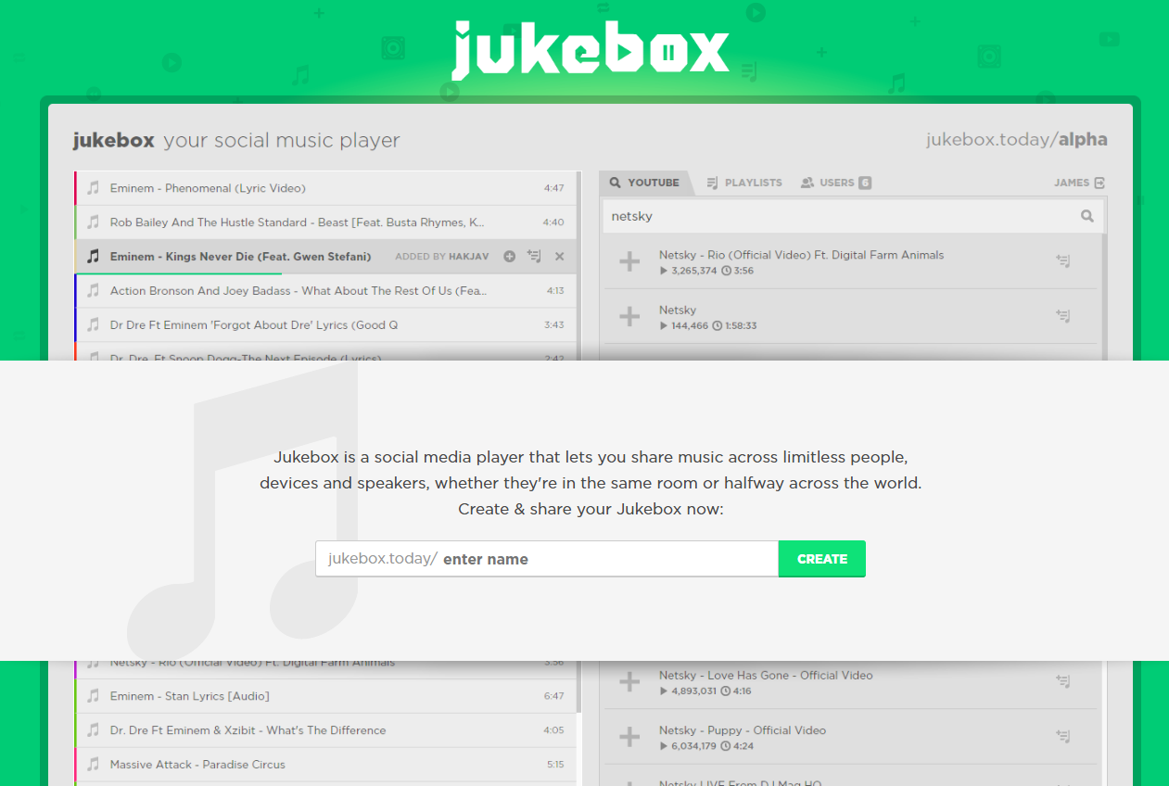
Task: Open add-to-playlist icon on Kings Never Die row
Action: tap(534, 256)
